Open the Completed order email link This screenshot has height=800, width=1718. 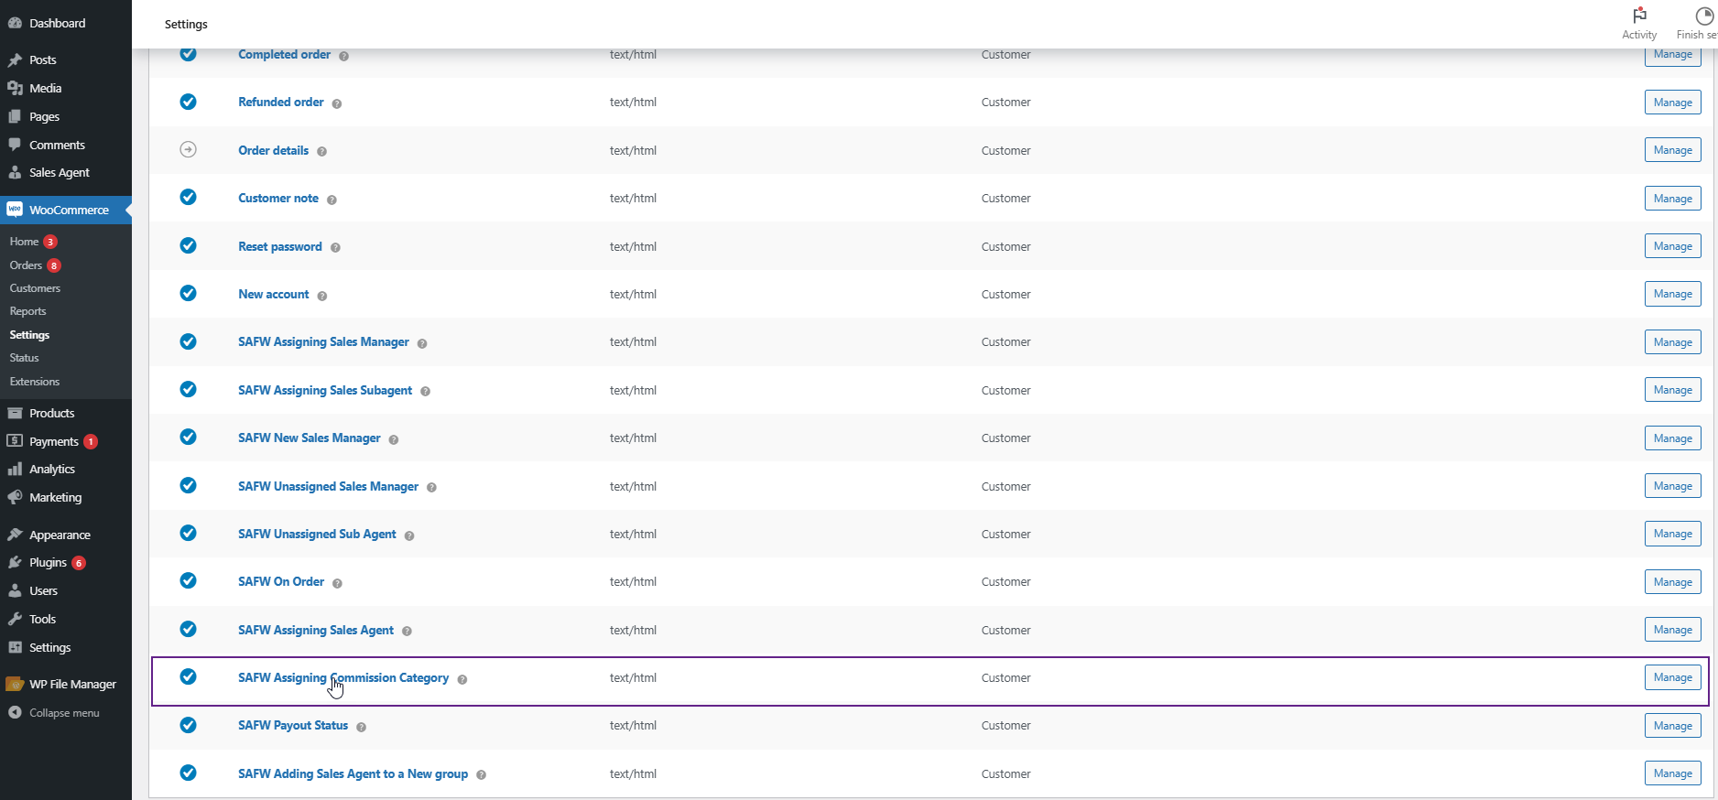click(x=284, y=55)
